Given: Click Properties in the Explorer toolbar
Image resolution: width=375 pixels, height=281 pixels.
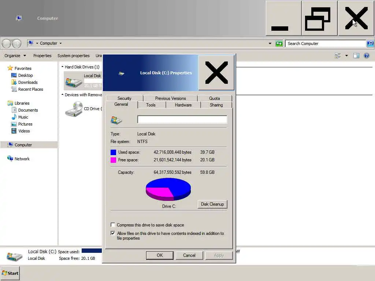Looking at the screenshot, I should (42, 56).
